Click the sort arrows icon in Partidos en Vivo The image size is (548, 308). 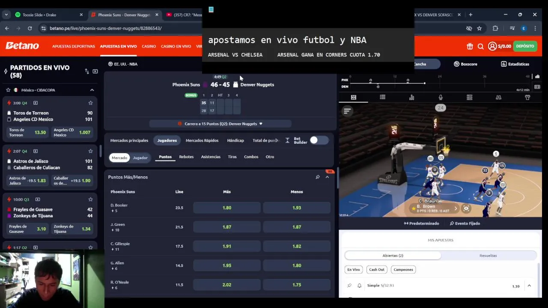(x=87, y=71)
